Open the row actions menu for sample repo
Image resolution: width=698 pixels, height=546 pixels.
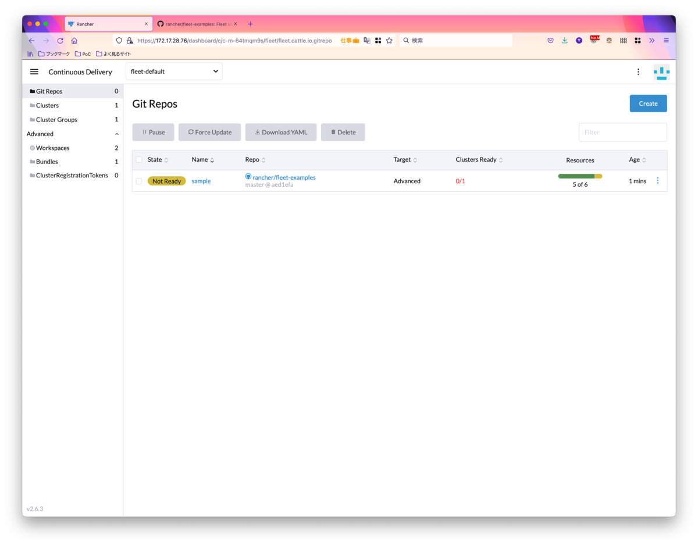(x=657, y=180)
